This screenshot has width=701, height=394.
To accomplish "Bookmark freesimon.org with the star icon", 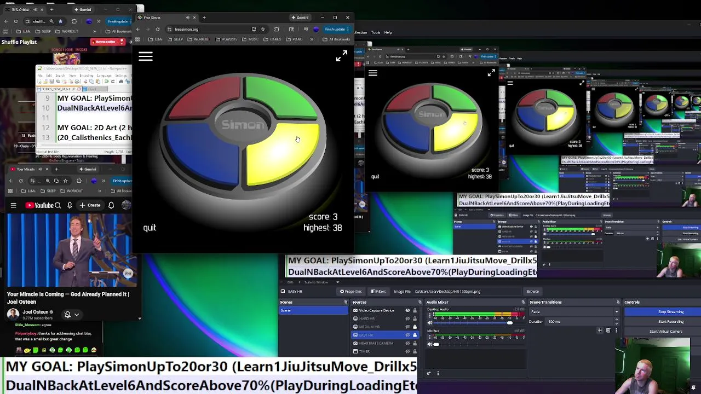I will click(263, 29).
